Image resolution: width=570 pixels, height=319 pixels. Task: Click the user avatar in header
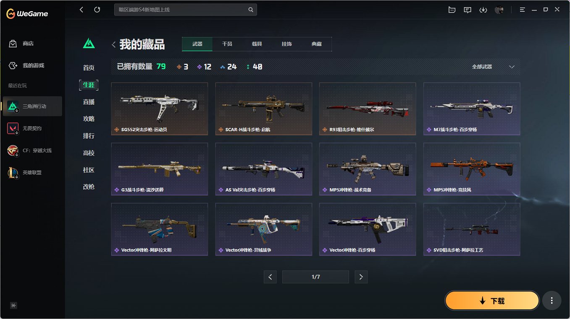pyautogui.click(x=499, y=10)
